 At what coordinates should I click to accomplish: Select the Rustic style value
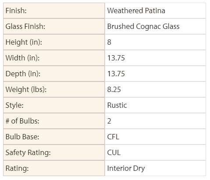click(117, 105)
